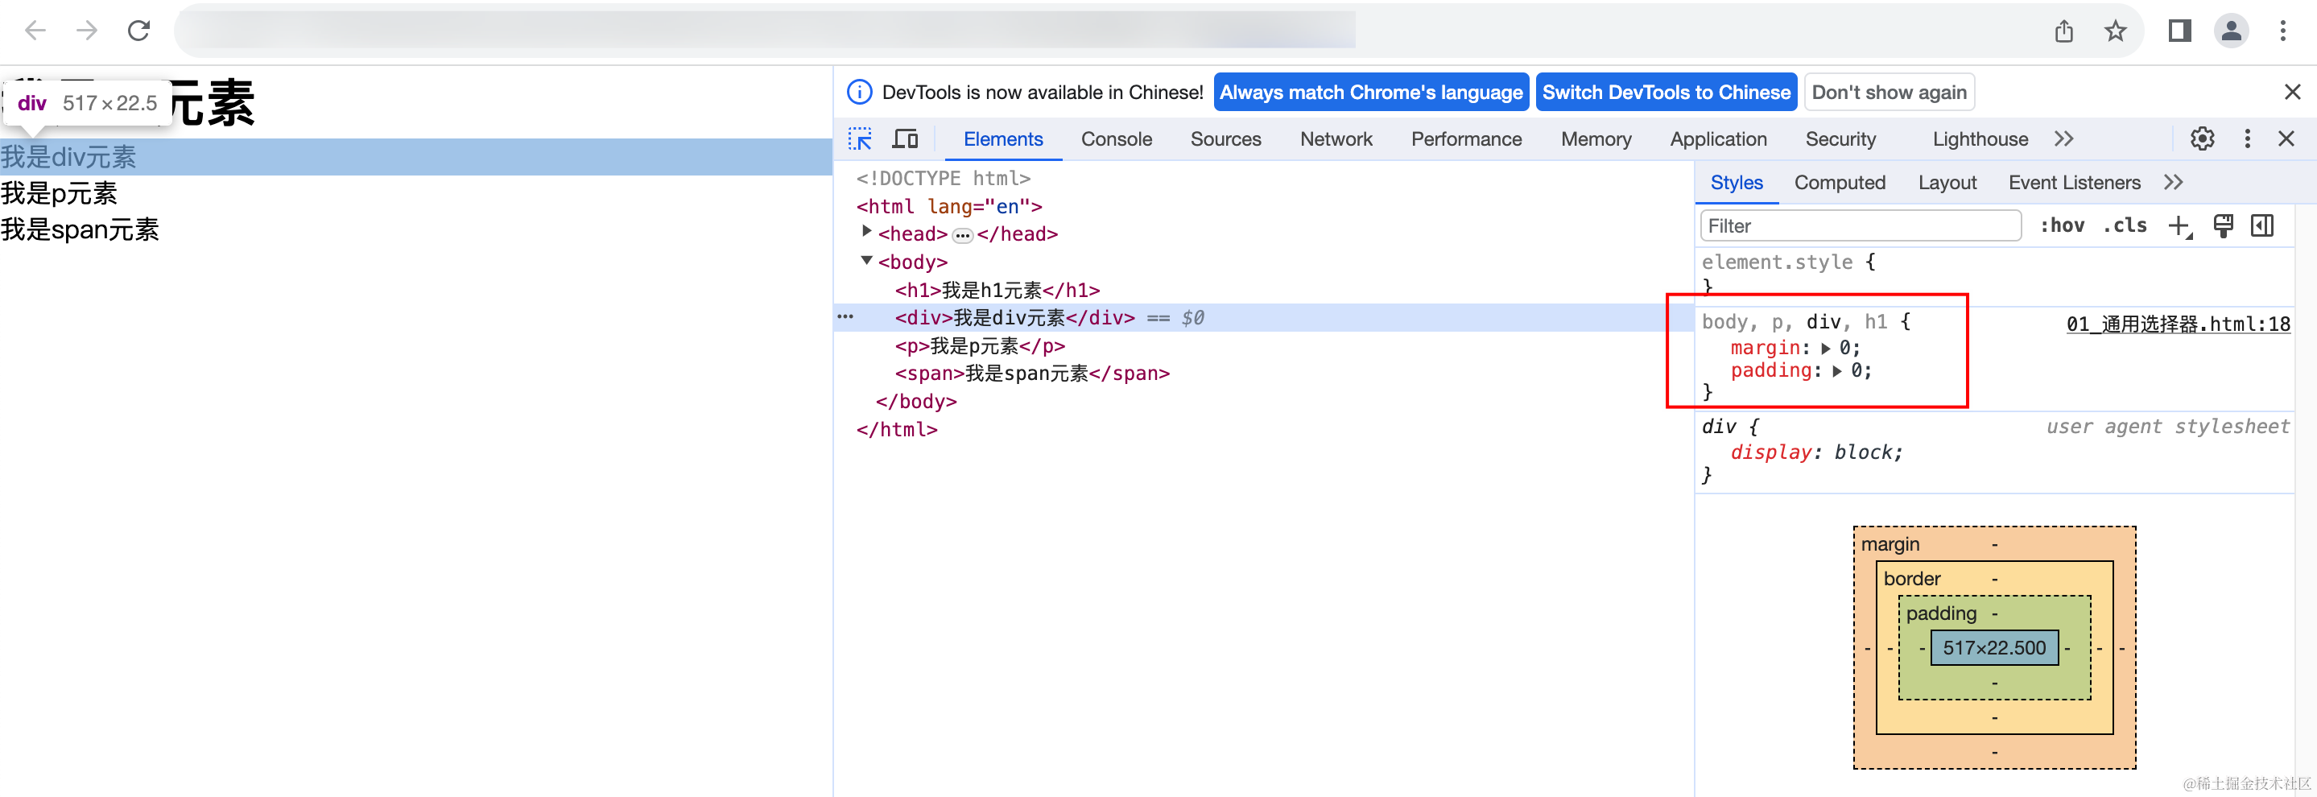Click Switch DevTools to Chinese
The width and height of the screenshot is (2317, 797).
click(x=1666, y=92)
